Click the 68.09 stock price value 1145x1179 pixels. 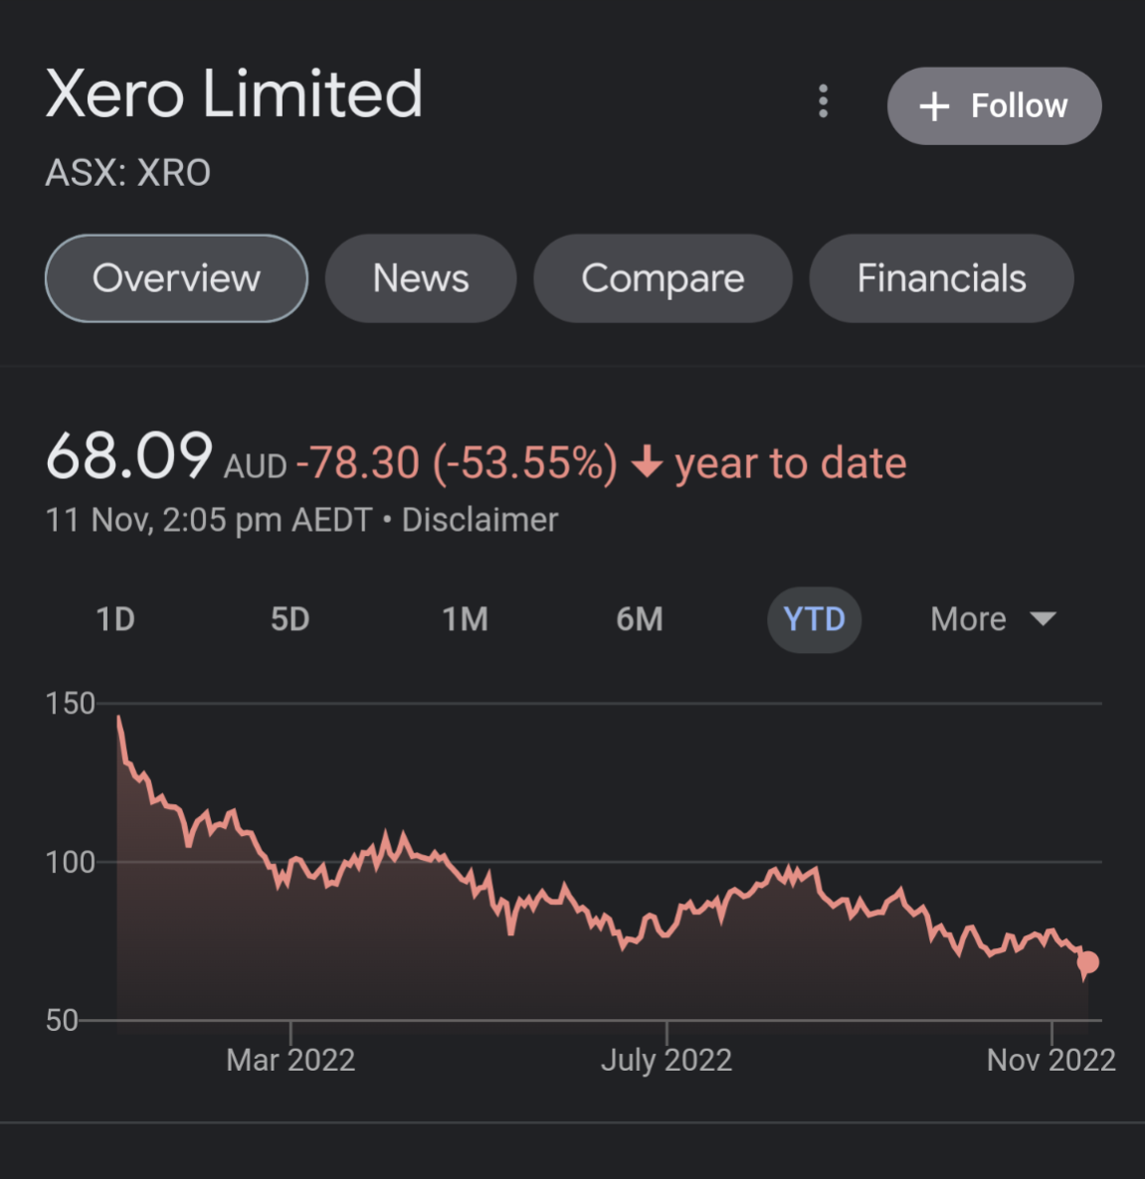click(129, 456)
